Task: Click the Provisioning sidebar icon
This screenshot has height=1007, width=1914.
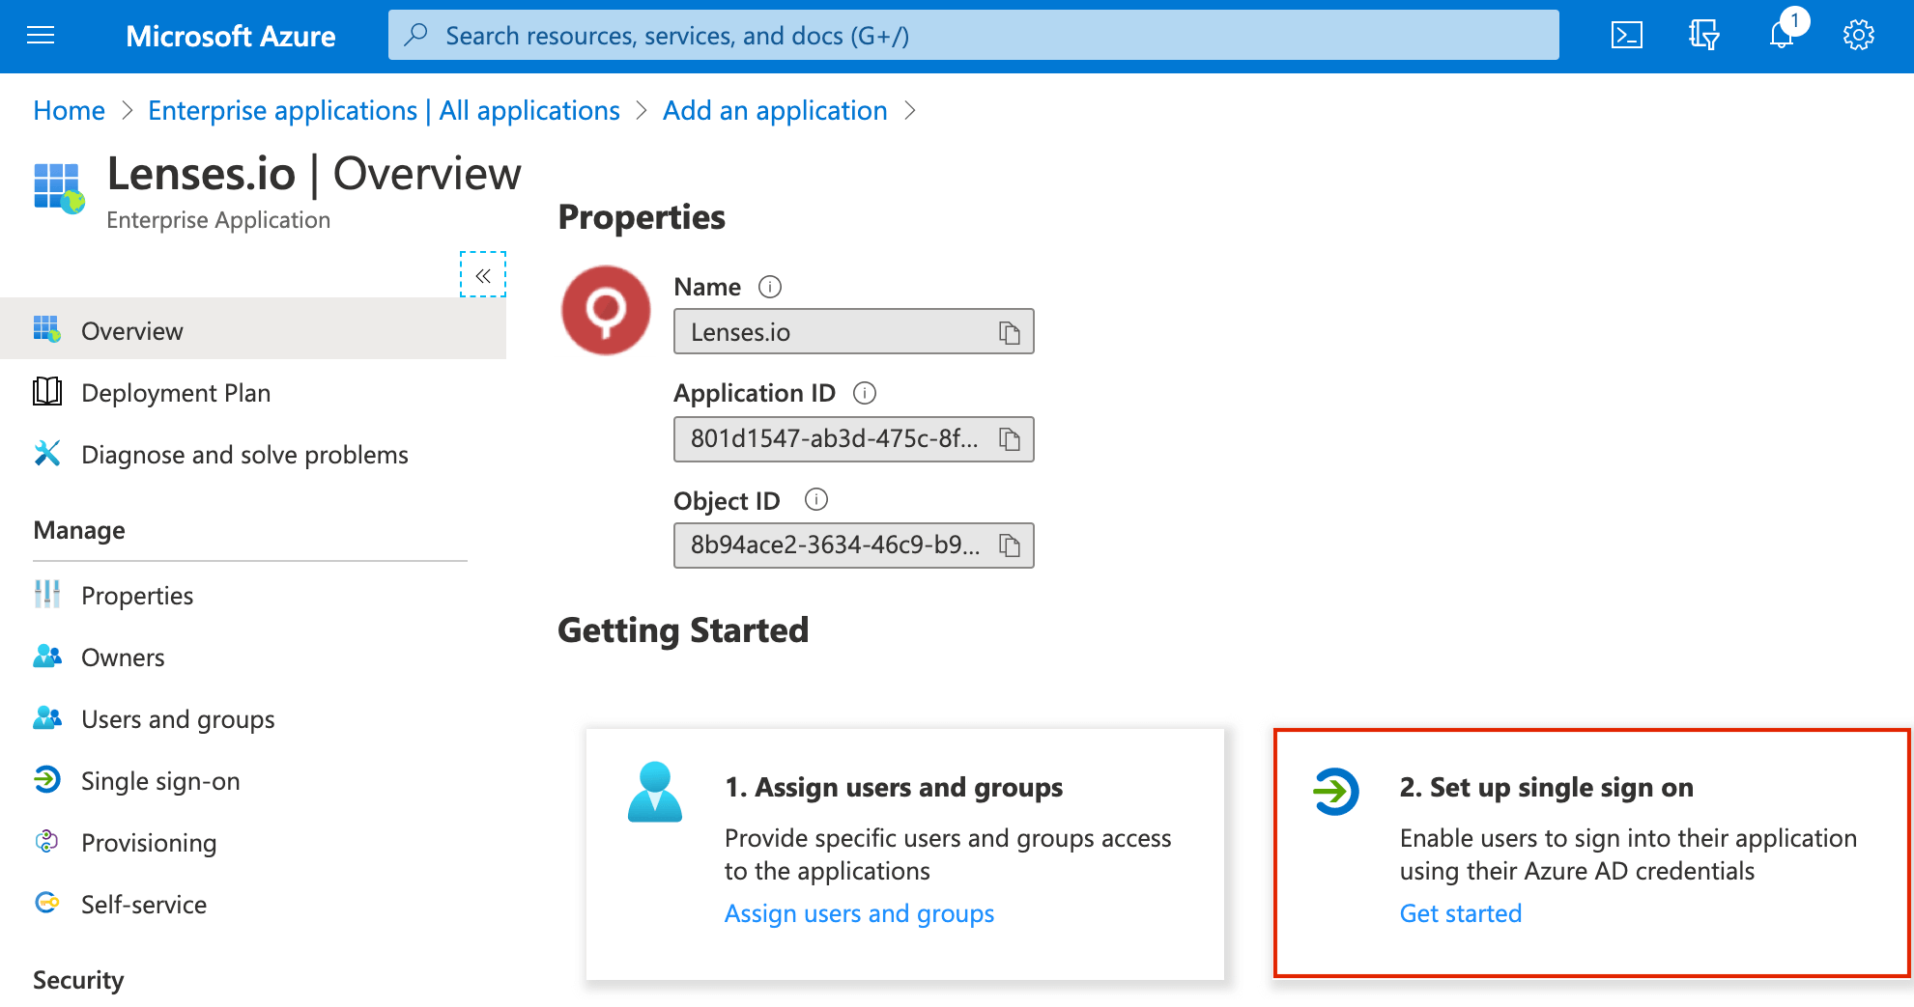Action: click(47, 842)
